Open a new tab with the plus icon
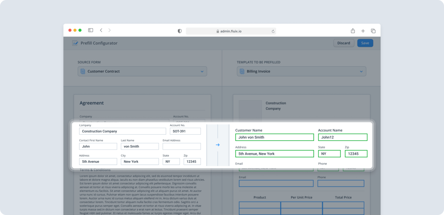The width and height of the screenshot is (444, 215). 363,30
